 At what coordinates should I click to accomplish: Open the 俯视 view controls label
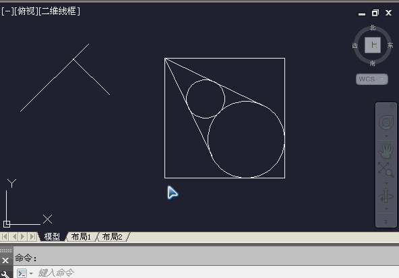(x=26, y=11)
